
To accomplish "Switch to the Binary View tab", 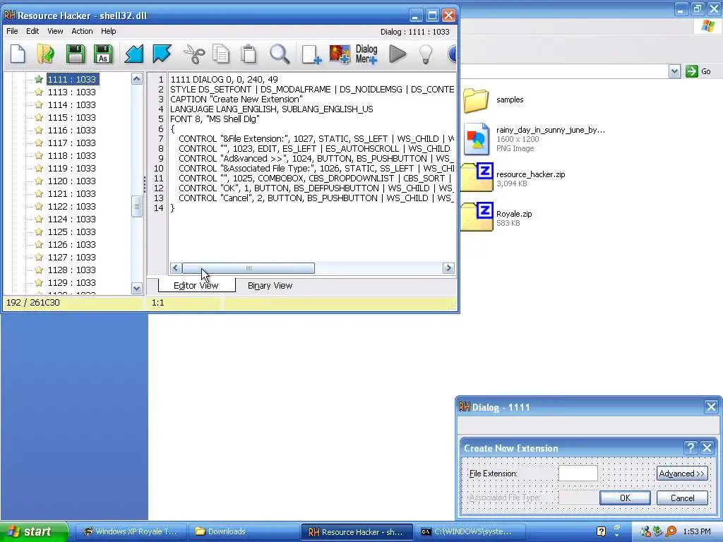I will (270, 286).
